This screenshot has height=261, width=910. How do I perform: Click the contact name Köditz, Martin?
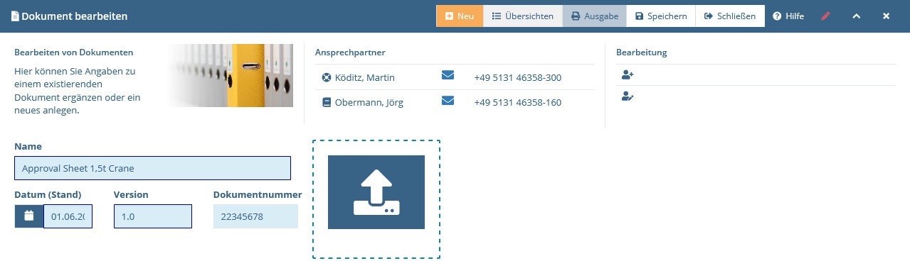(365, 77)
